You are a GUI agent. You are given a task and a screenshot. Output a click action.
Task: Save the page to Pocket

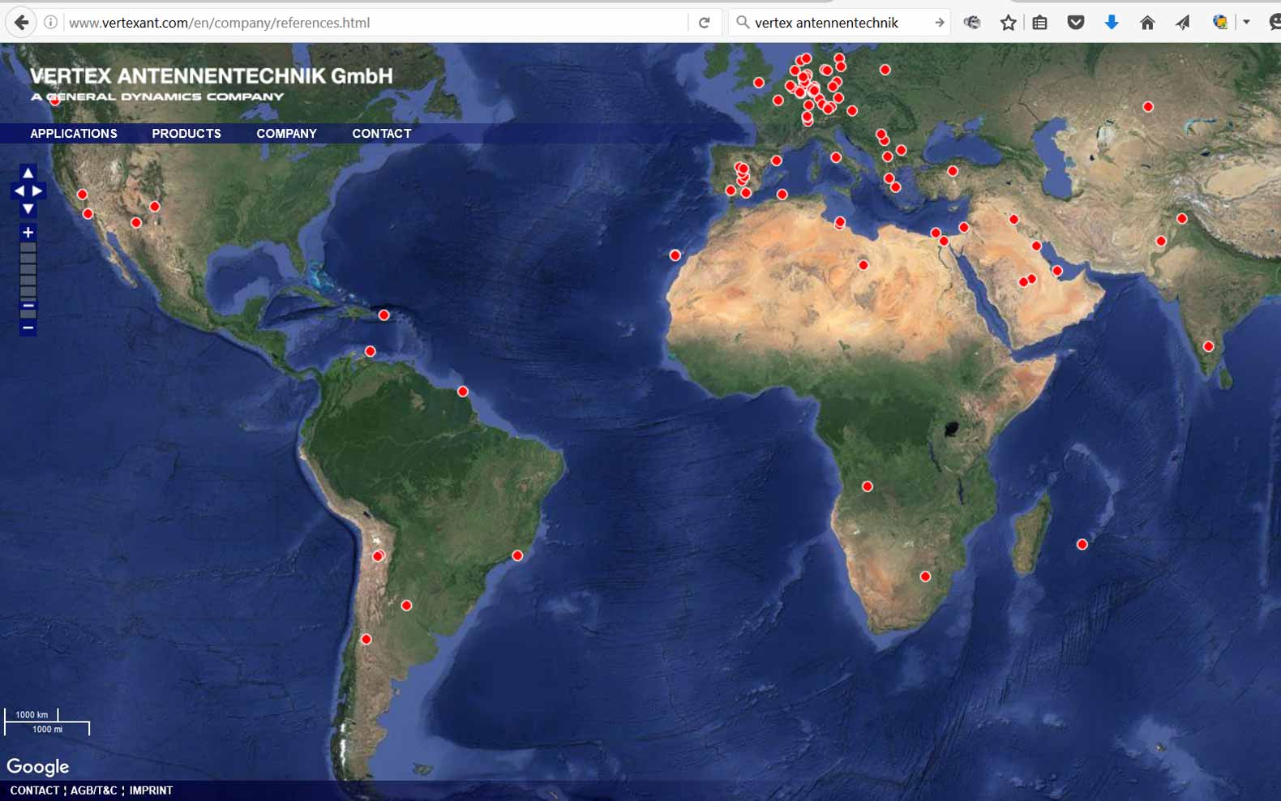(1076, 23)
